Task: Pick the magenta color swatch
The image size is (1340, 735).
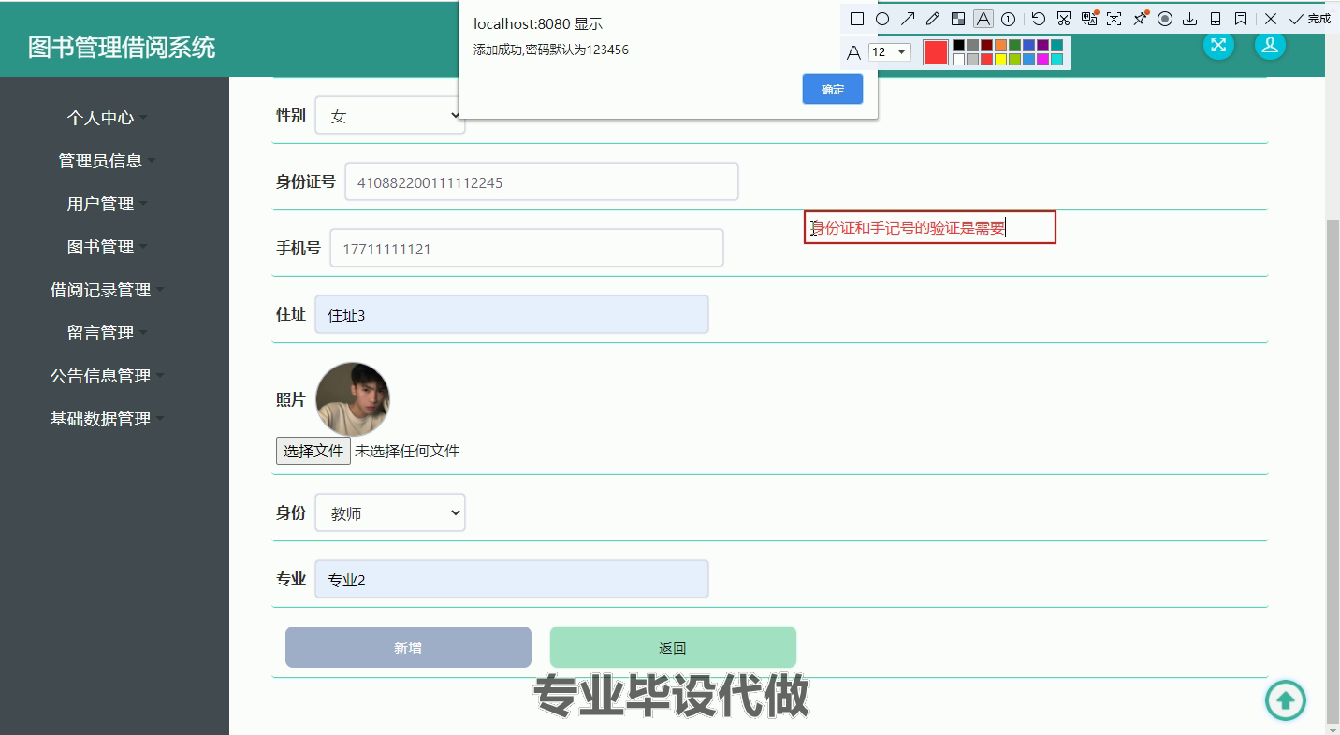Action: pyautogui.click(x=1042, y=59)
